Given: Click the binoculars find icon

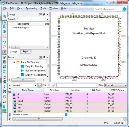Looking at the screenshot, I should (4, 91).
